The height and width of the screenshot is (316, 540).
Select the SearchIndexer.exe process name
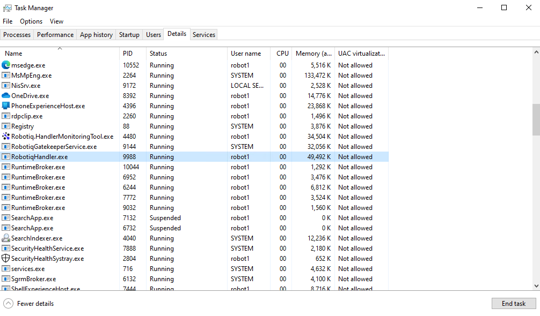[37, 238]
